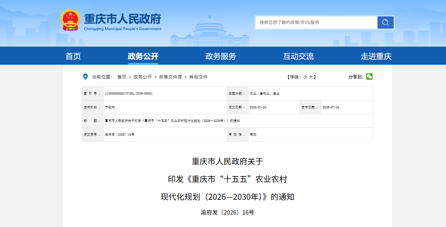Focus the policy search input field
The image size is (446, 227).
click(317, 22)
